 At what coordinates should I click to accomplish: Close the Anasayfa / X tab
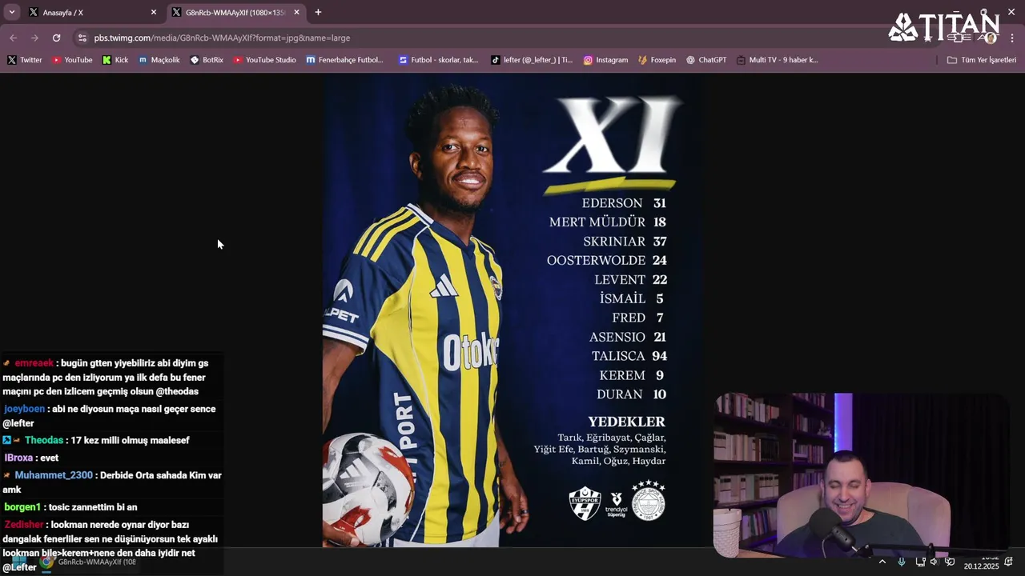(x=154, y=12)
